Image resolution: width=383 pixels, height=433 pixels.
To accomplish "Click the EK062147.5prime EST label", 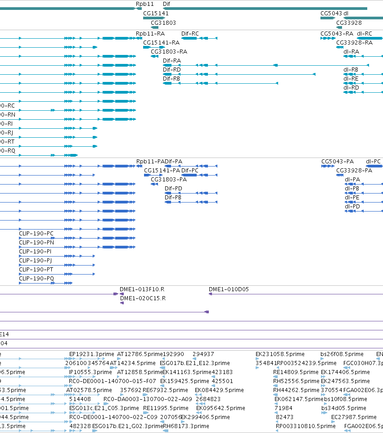I will [299, 399].
